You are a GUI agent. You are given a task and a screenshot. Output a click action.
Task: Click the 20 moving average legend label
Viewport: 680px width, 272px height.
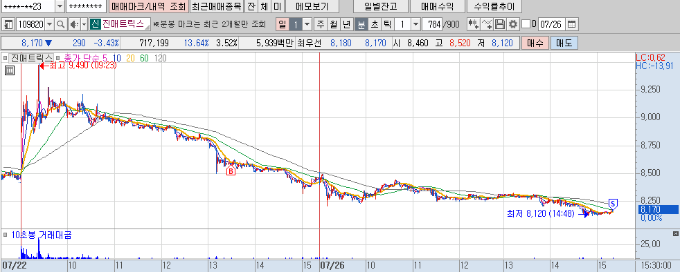(130, 57)
